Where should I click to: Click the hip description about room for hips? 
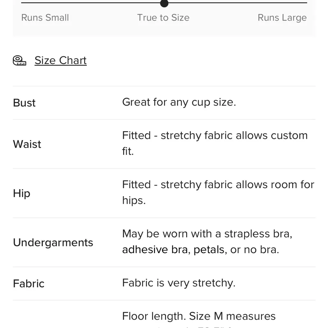[x=218, y=185]
